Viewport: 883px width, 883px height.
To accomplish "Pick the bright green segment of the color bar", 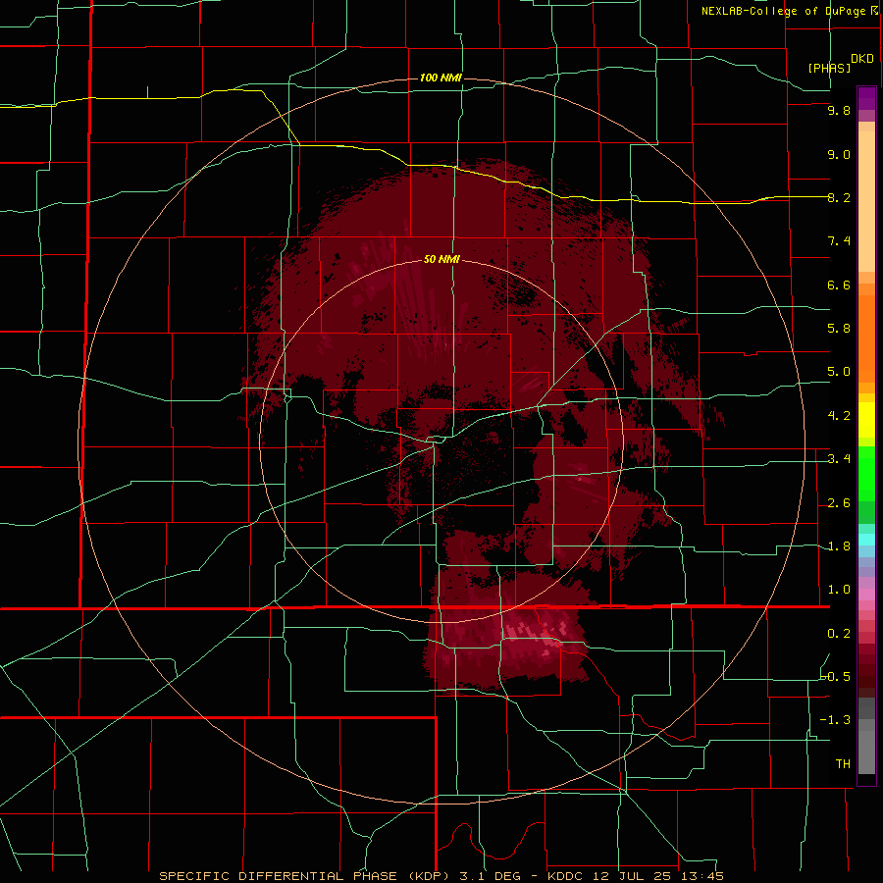I will point(866,474).
